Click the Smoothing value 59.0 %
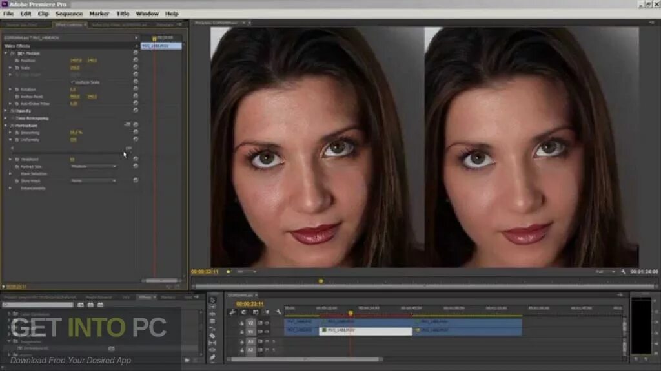Screen dimensions: 661x371 point(76,133)
